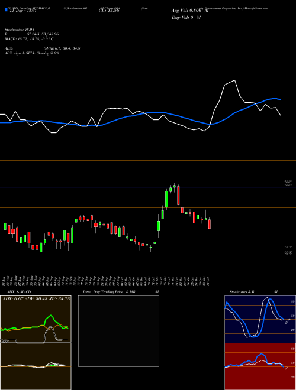Click the blue 12 Day legend square
The image size is (296, 390).
[7, 10]
